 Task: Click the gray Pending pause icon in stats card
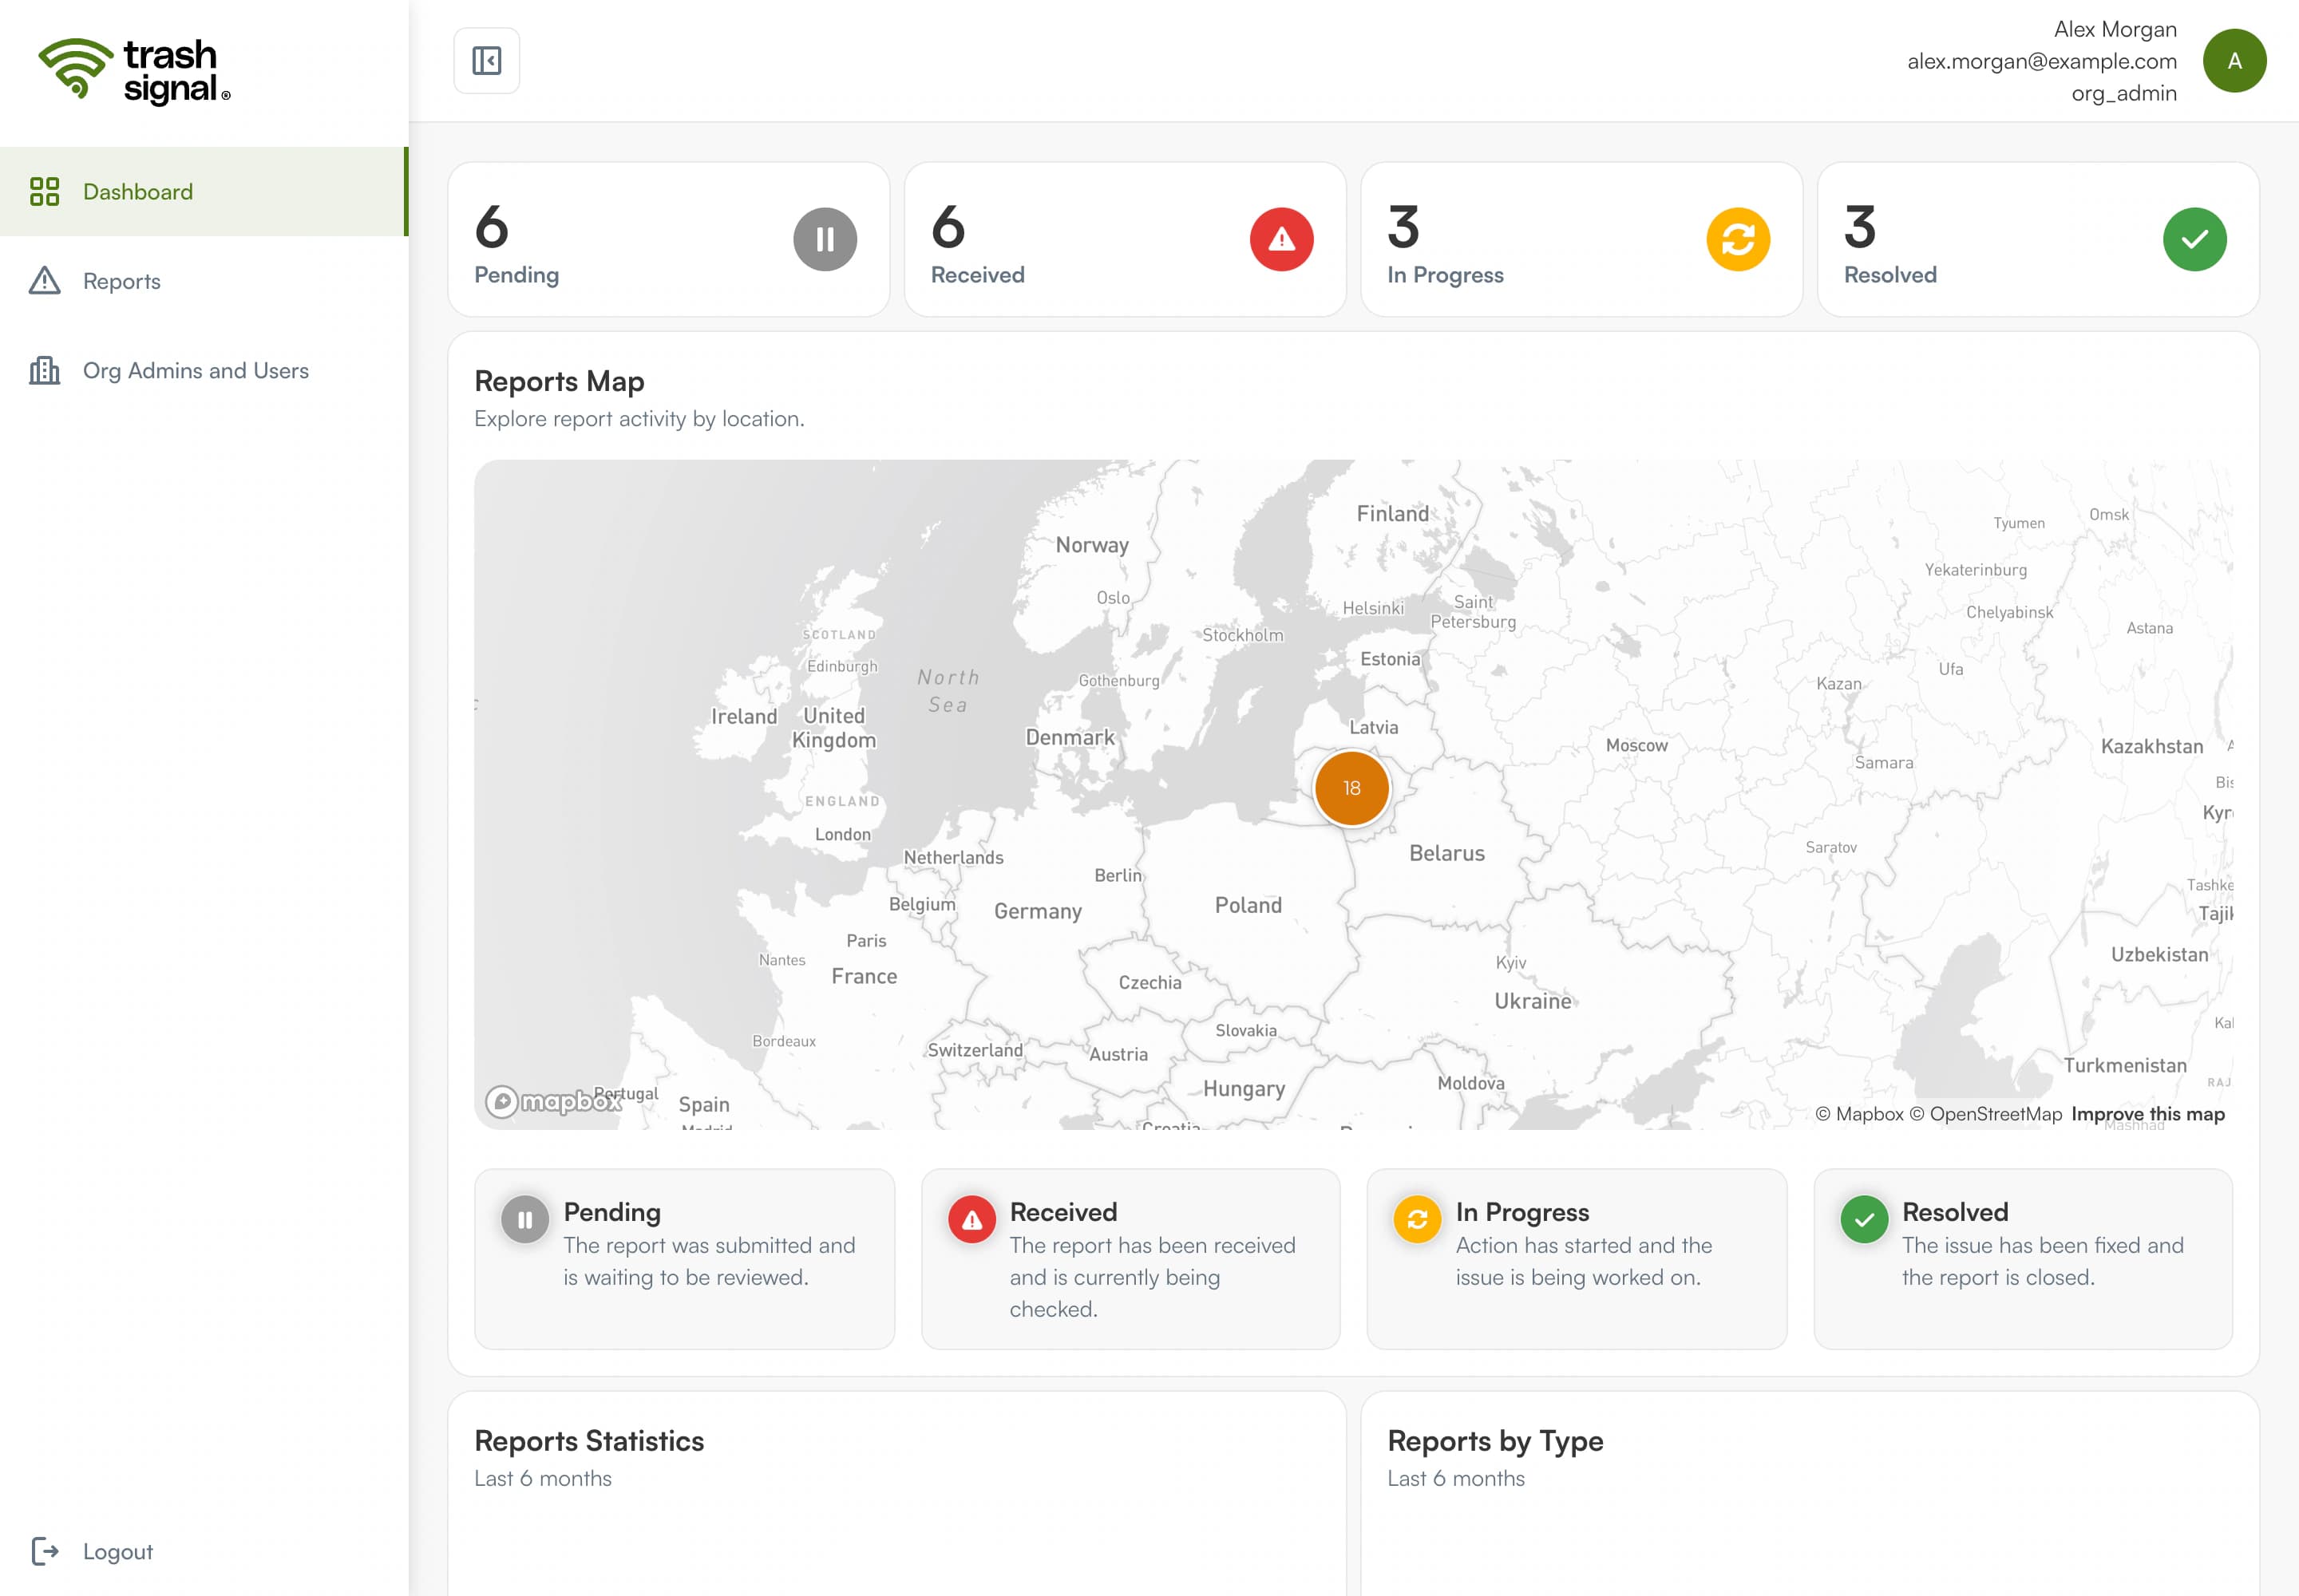(x=825, y=239)
